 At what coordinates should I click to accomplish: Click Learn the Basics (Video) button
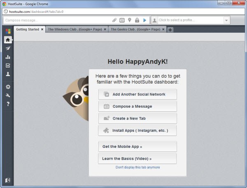[137, 159]
